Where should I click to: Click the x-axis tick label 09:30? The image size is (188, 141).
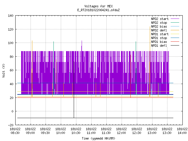[46, 133]
